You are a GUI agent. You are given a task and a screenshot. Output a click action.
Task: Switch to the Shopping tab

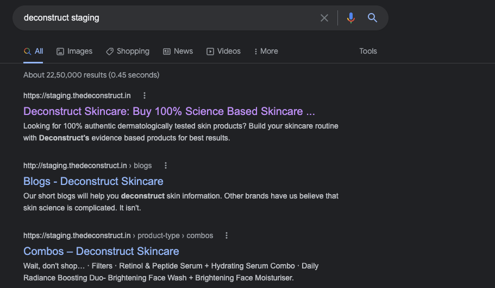128,52
